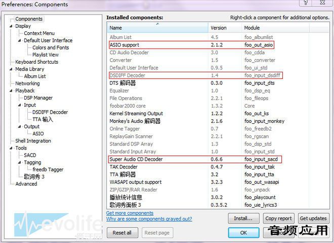Select SACD under Tools
Image resolution: width=334 pixels, height=243 pixels.
(30, 155)
